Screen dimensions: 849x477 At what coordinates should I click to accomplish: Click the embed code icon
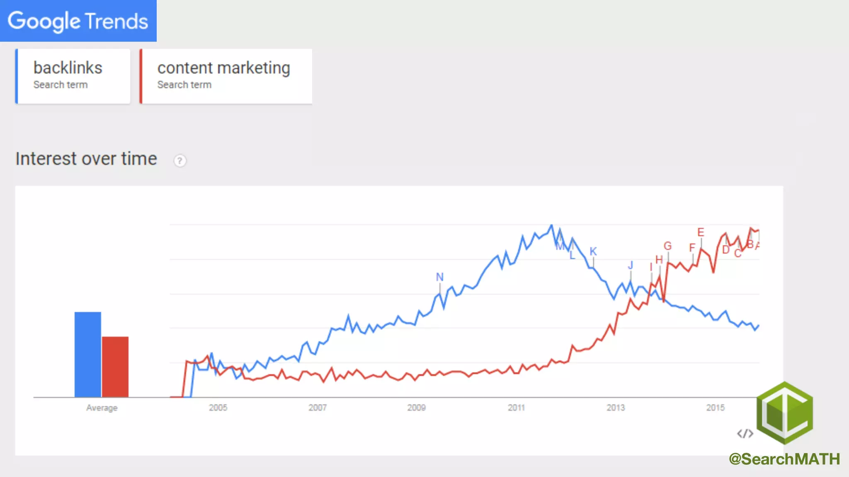745,434
